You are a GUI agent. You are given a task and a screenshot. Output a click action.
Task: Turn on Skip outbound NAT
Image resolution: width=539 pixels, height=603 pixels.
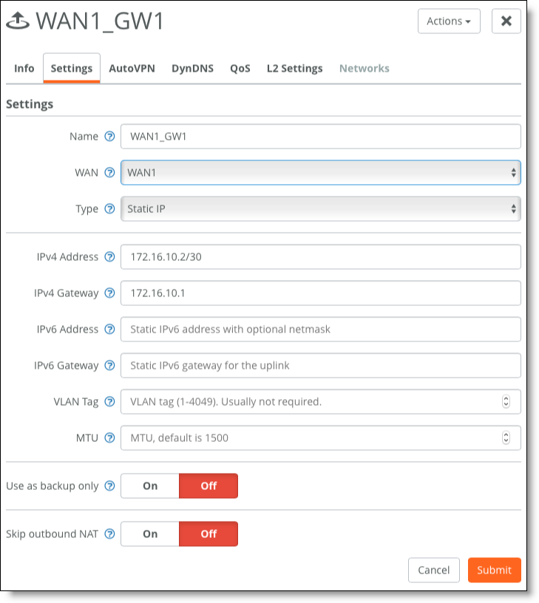coord(150,534)
